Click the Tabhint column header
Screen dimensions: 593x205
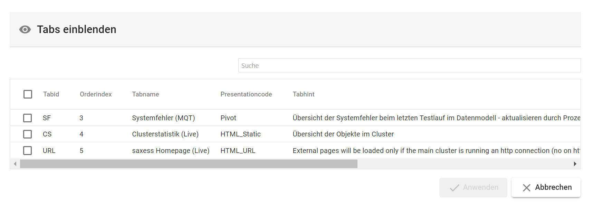(x=303, y=94)
